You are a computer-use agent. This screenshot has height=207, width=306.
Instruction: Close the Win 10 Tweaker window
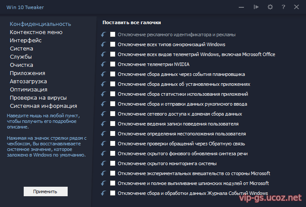(x=297, y=7)
